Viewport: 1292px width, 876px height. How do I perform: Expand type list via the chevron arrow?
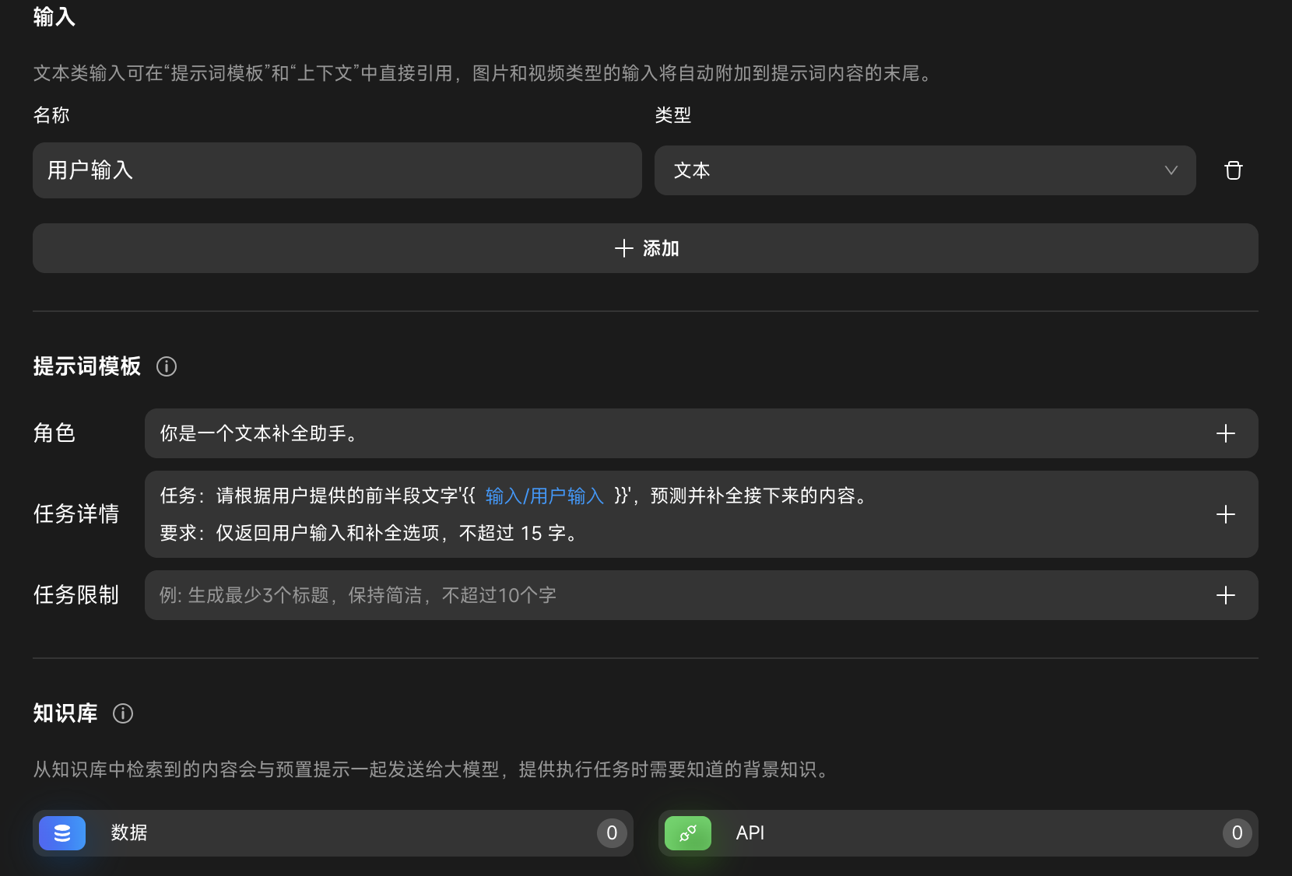pyautogui.click(x=1171, y=170)
